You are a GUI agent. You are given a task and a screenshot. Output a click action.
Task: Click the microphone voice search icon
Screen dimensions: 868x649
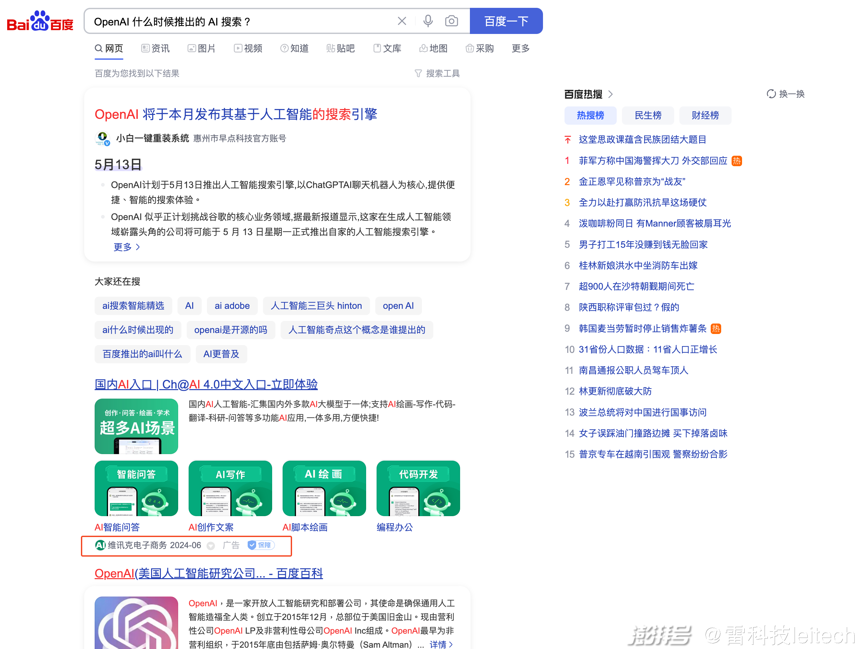[428, 21]
